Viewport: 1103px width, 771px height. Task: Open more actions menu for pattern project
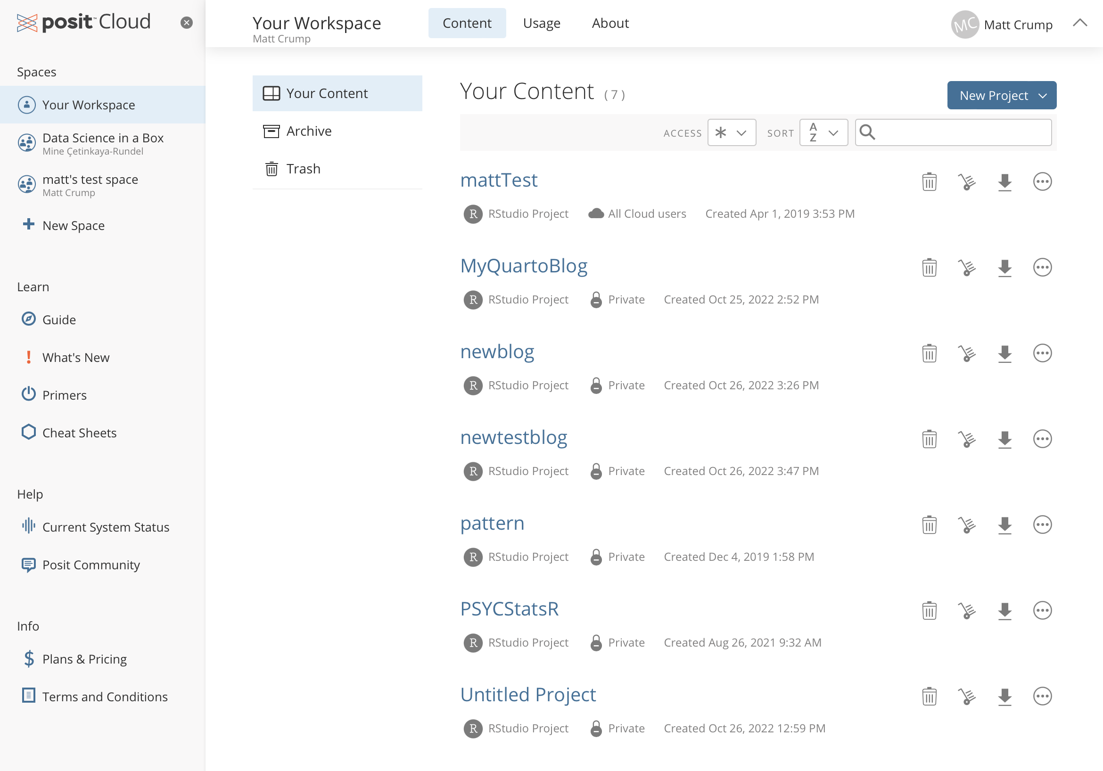point(1042,525)
